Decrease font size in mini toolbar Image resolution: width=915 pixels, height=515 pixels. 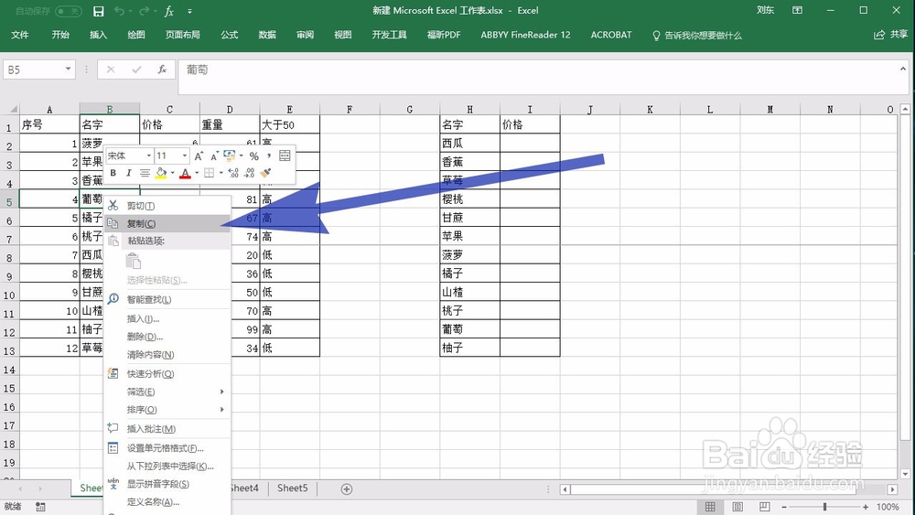[x=214, y=156]
